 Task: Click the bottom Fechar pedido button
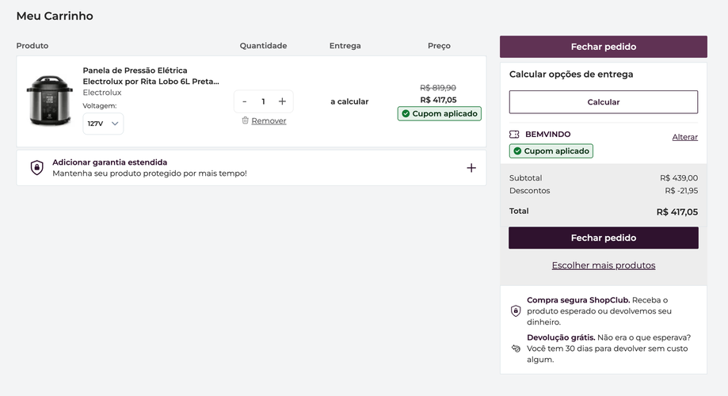(x=603, y=238)
